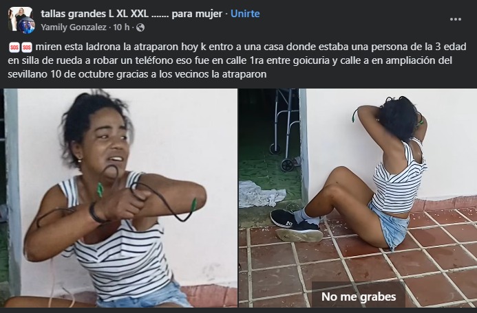Screen dimensions: 477x313
Task: Join the group via Unirte link
Action: click(245, 14)
